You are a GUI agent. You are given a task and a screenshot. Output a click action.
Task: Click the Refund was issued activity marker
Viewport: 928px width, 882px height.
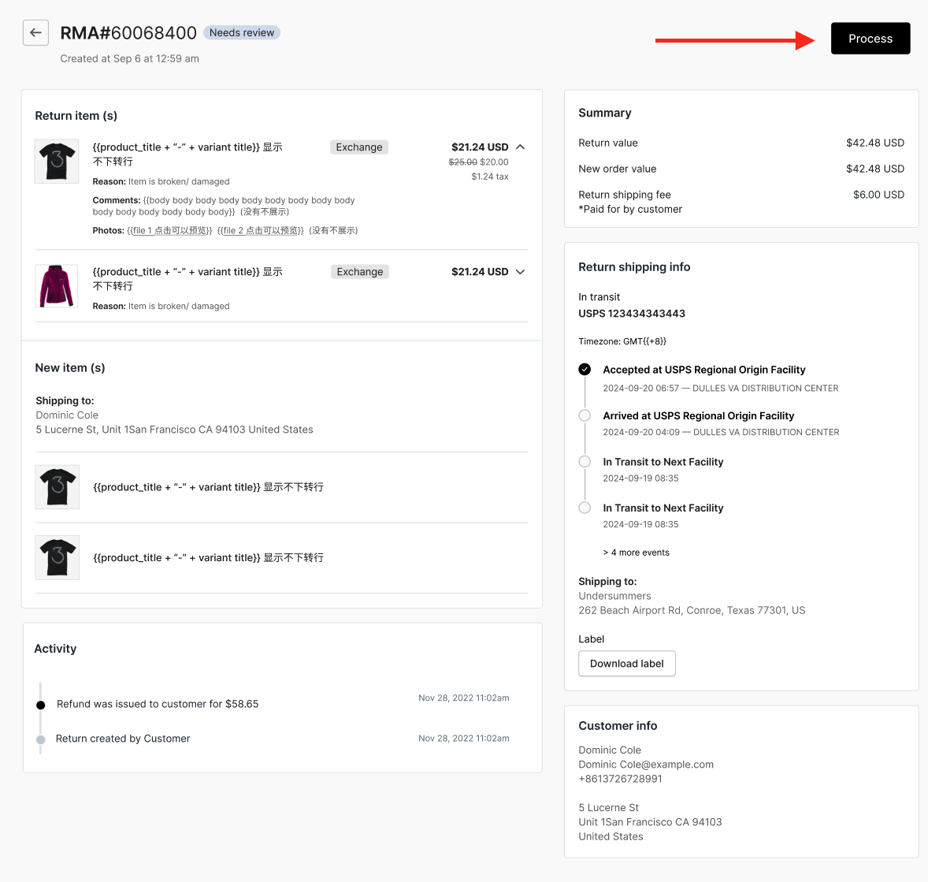(41, 705)
